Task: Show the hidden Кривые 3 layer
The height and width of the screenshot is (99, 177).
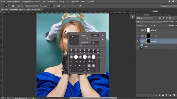Action: (x=138, y=31)
